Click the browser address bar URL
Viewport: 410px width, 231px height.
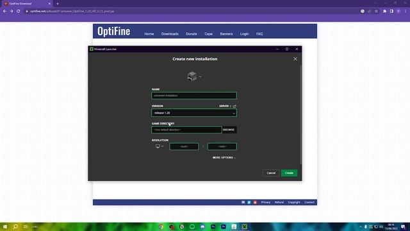72,12
